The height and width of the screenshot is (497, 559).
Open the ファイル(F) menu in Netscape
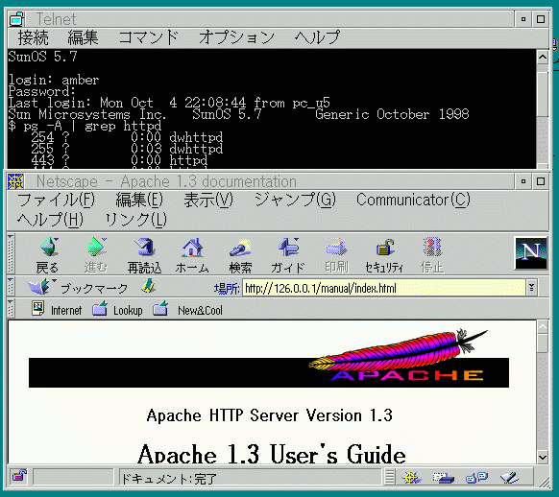point(56,200)
